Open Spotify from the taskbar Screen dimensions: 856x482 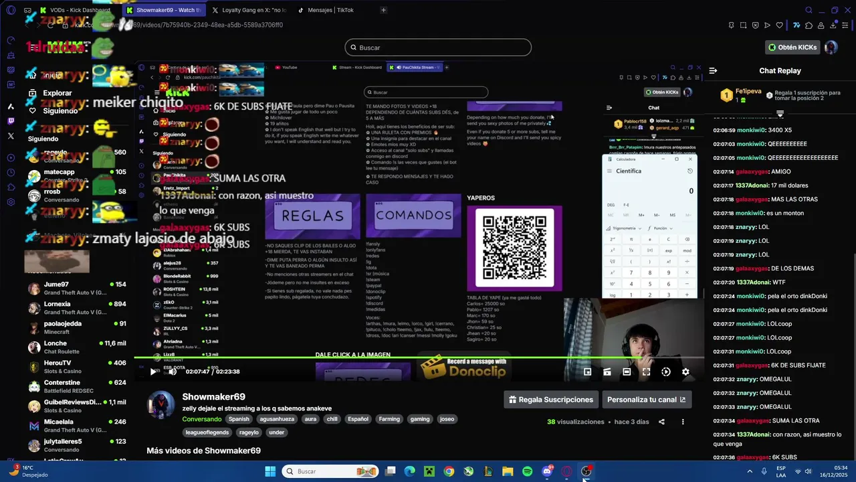(x=528, y=471)
